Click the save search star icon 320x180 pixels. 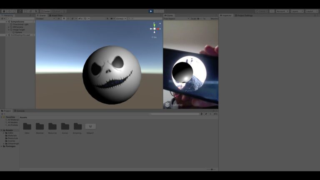tap(210, 114)
